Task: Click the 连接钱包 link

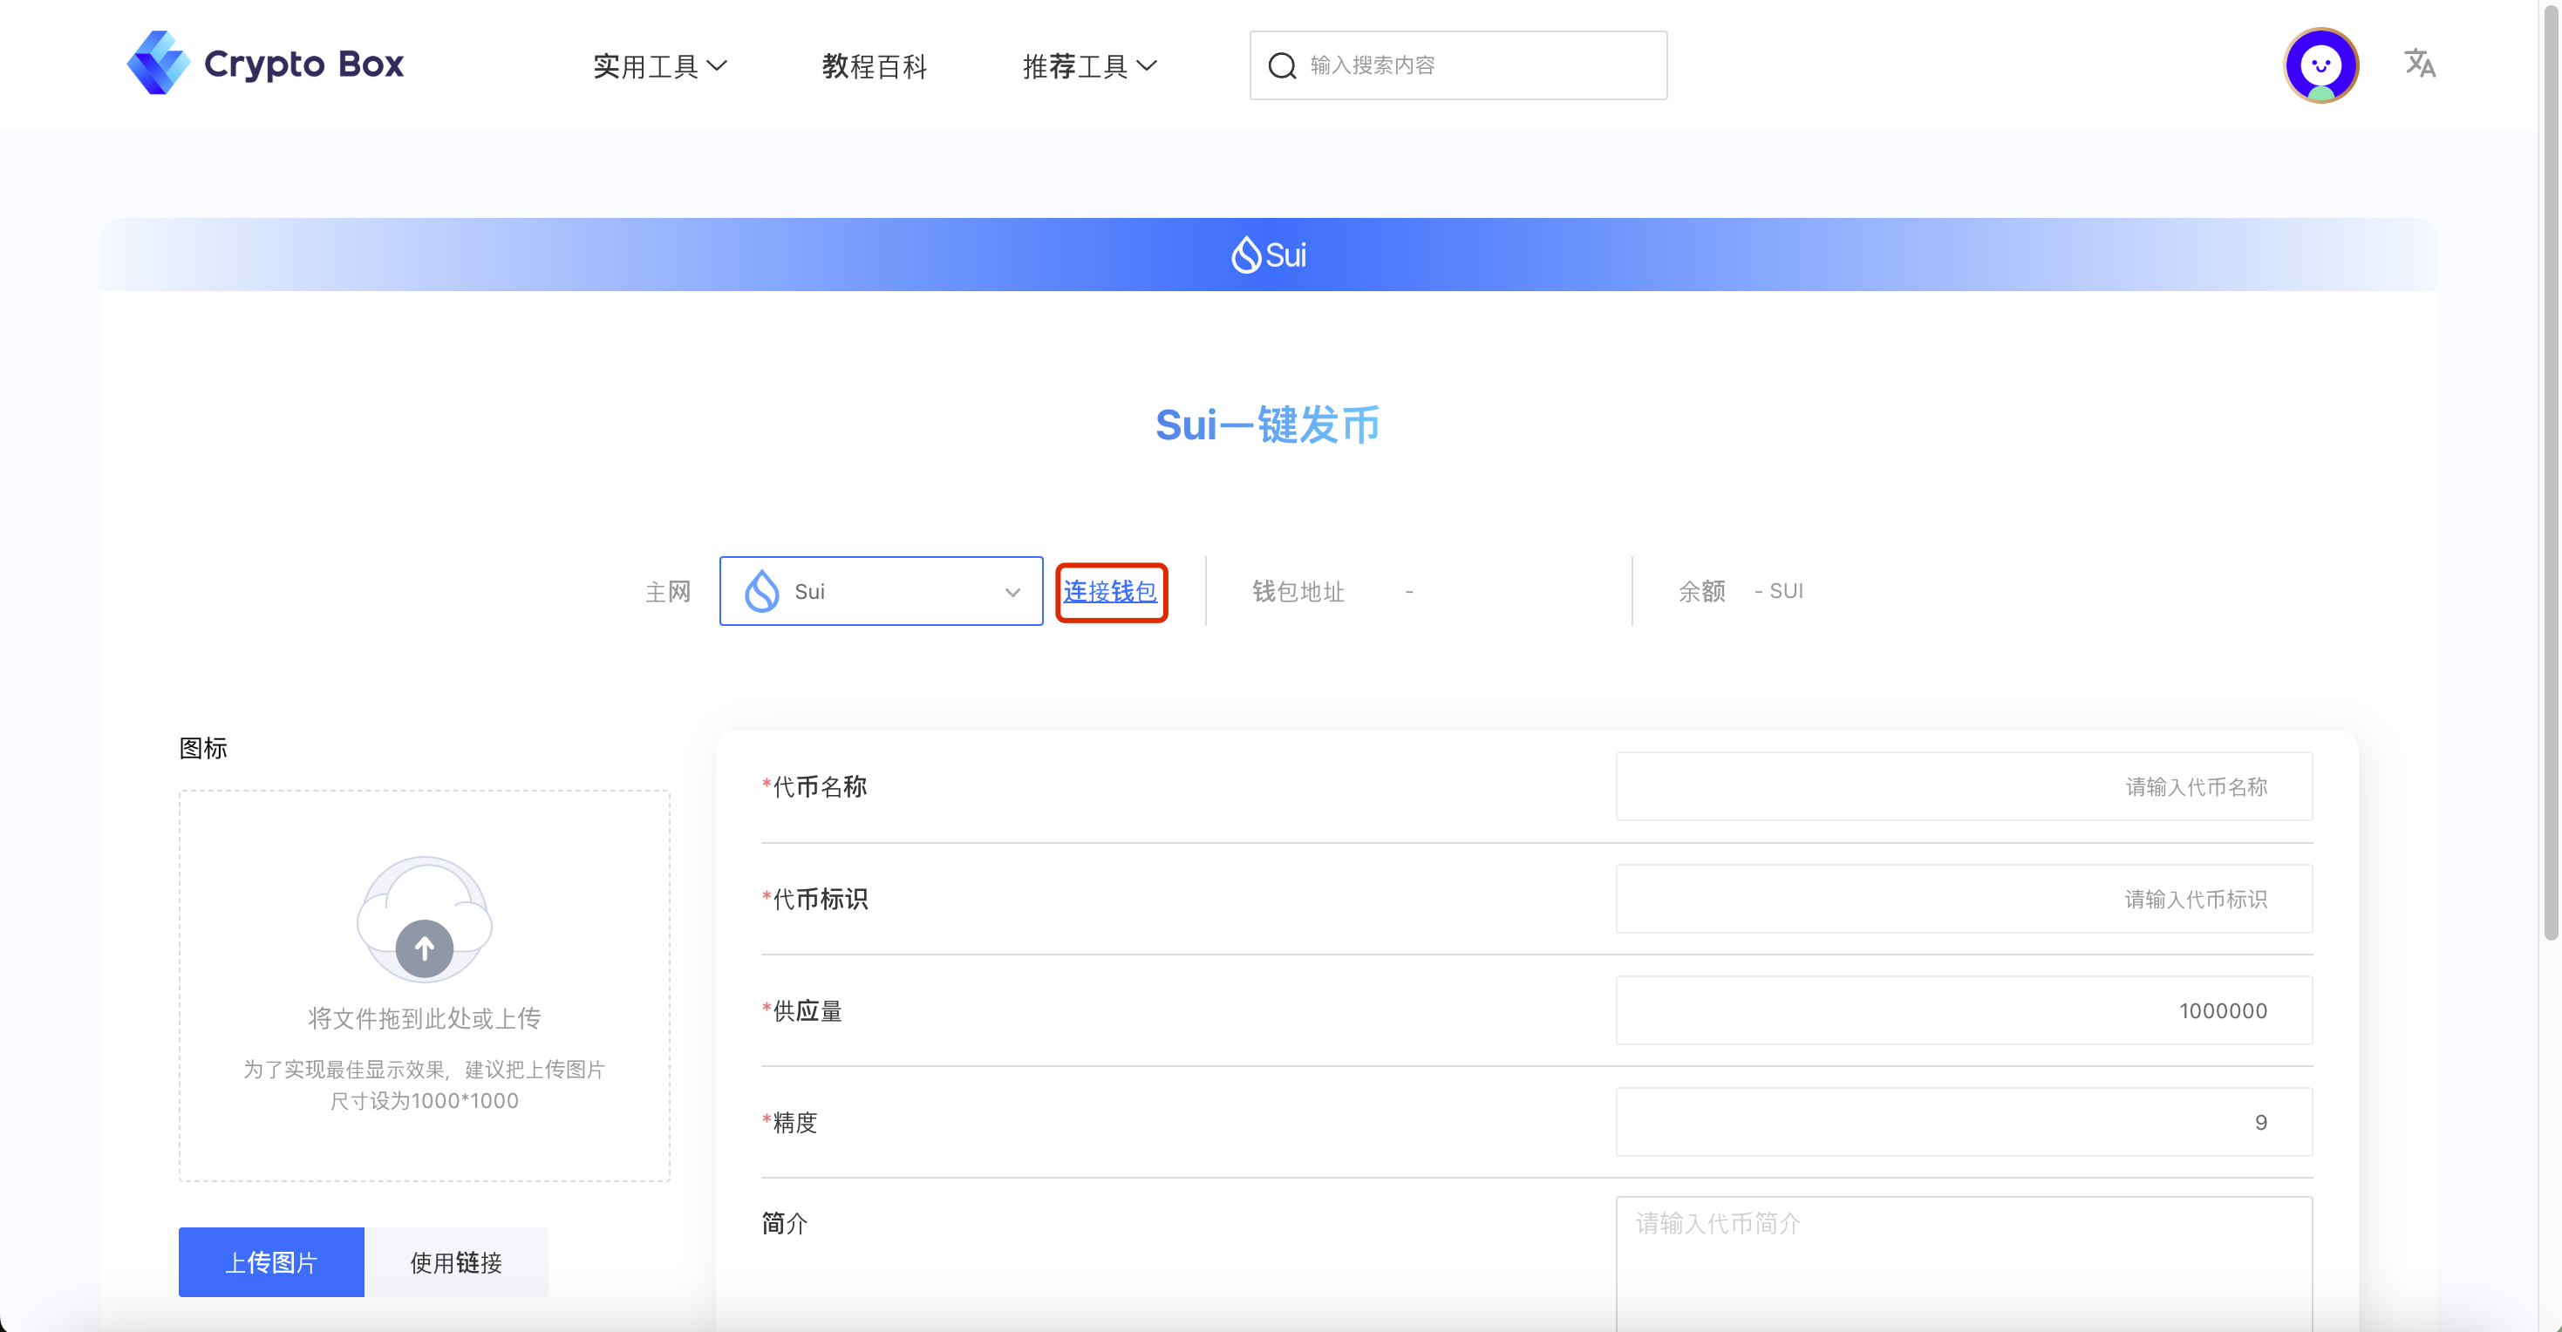Action: pos(1110,591)
